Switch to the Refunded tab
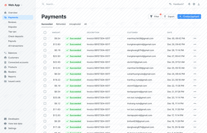 tap(61, 24)
